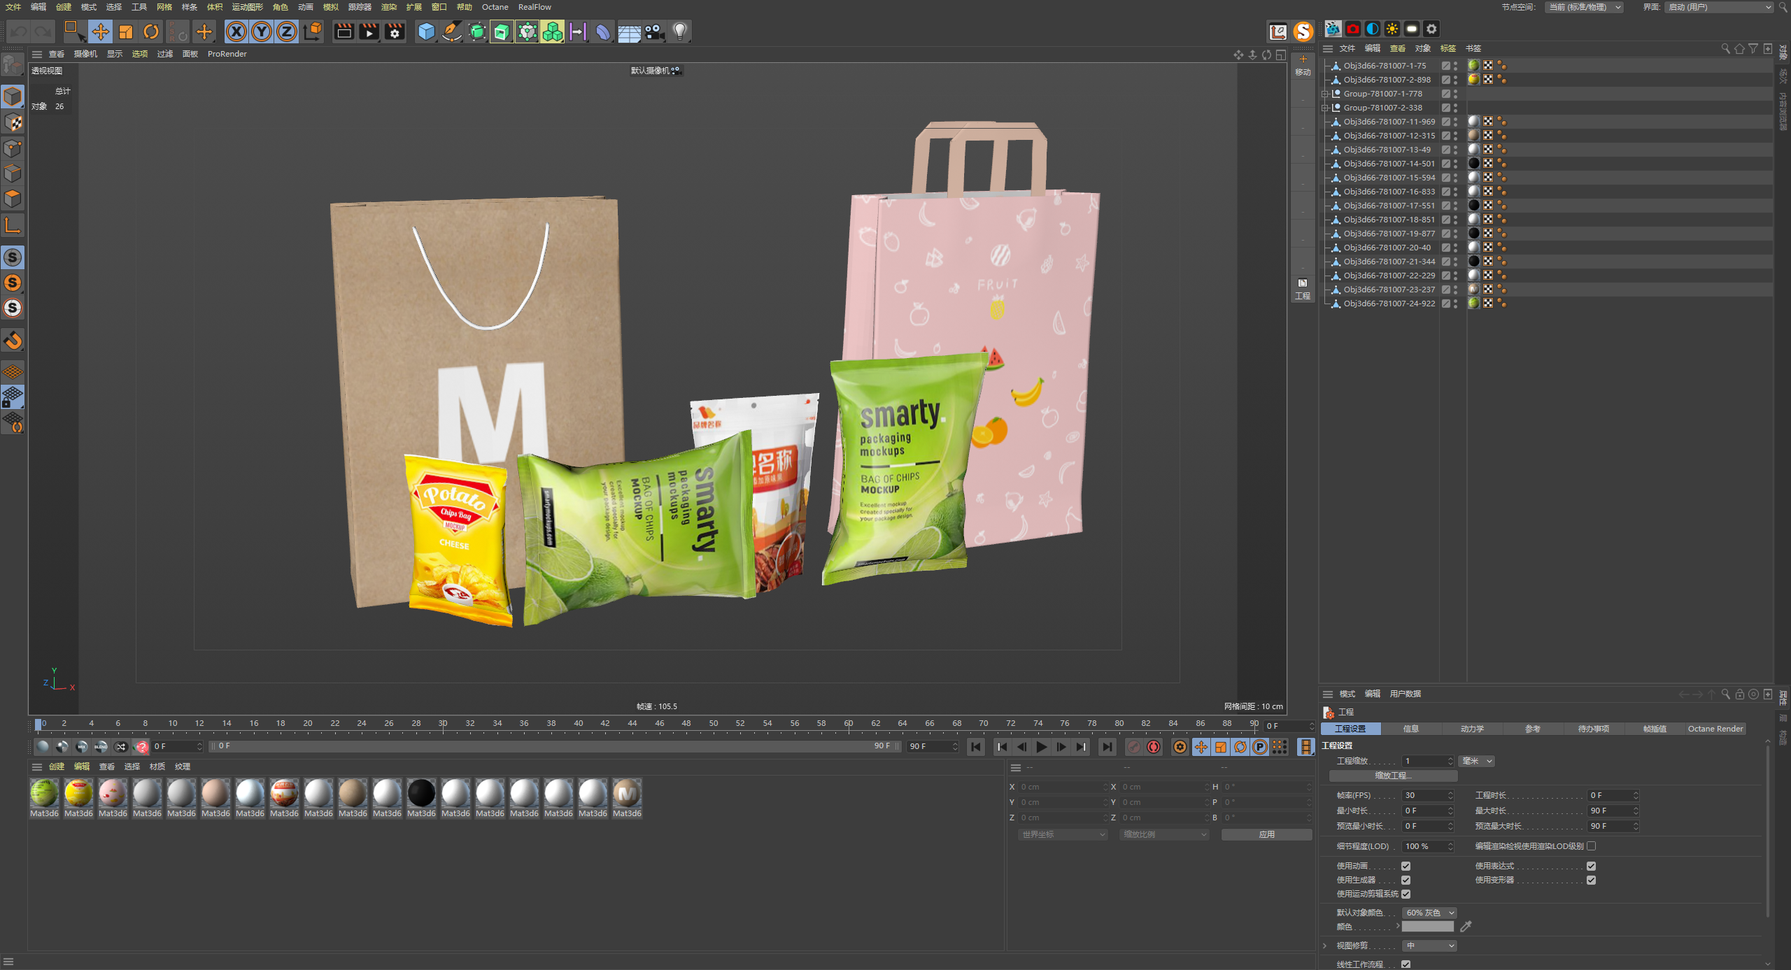Image resolution: width=1791 pixels, height=970 pixels.
Task: Click the 缩放工程 button
Action: pos(1393,776)
